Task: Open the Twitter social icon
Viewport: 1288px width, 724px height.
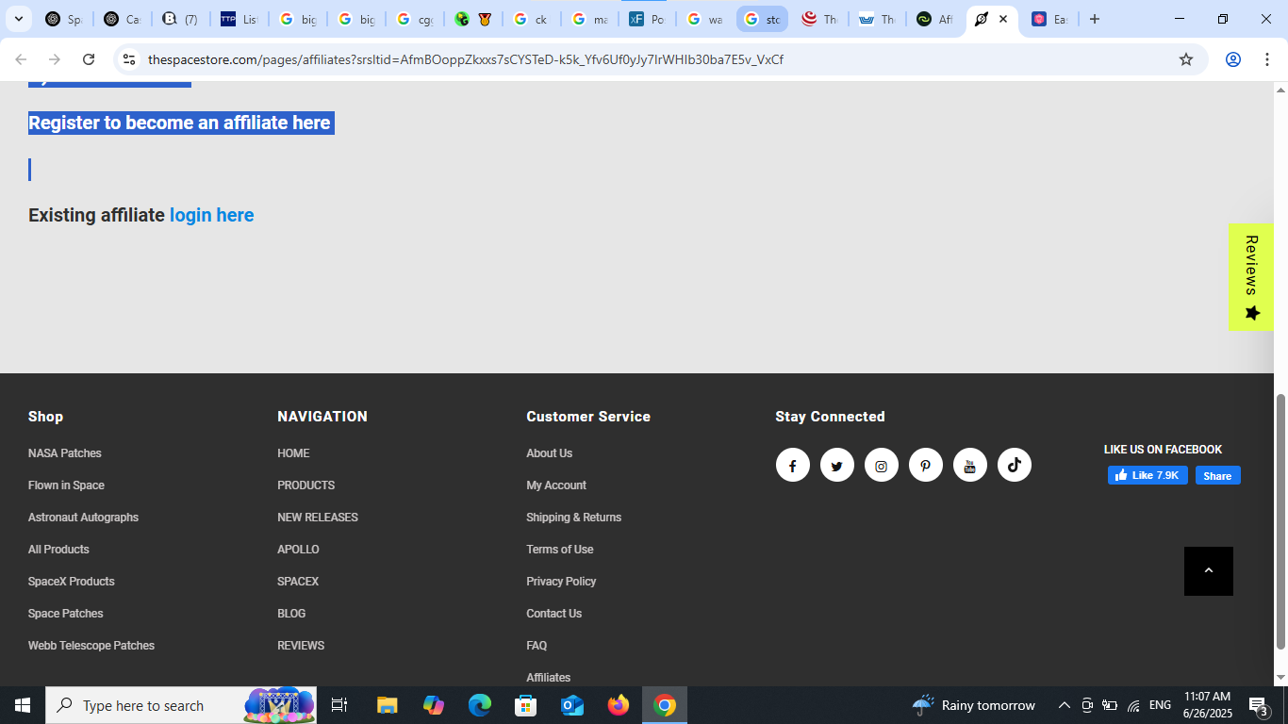Action: (836, 465)
